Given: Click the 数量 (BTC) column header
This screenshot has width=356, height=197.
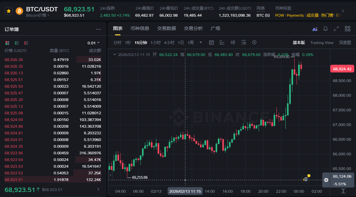Looking at the screenshot, I should tap(59, 51).
